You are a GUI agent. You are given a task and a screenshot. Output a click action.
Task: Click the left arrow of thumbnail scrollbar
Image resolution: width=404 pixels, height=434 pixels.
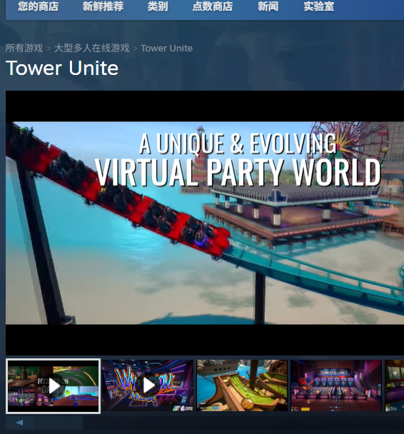click(x=20, y=423)
